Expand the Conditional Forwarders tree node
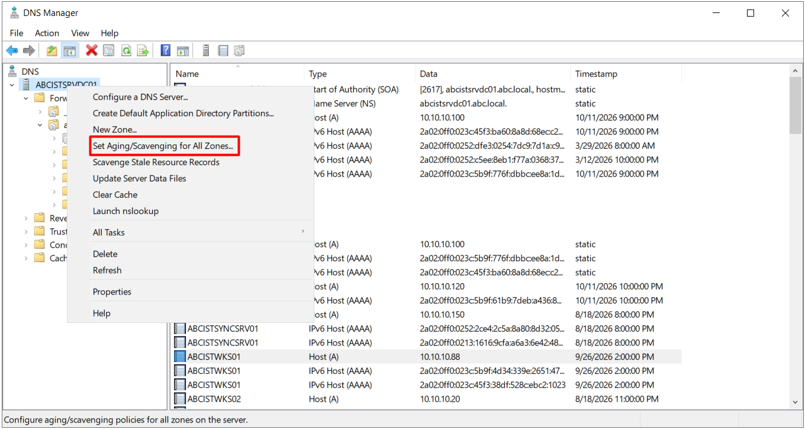Viewport: 805px width, 429px height. (x=26, y=245)
